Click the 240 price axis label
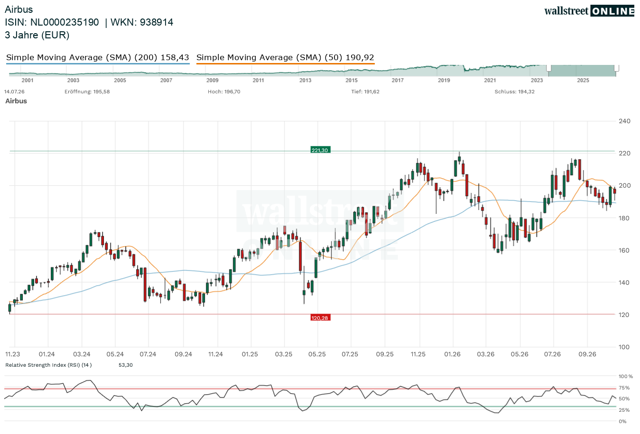The height and width of the screenshot is (434, 640). point(624,121)
